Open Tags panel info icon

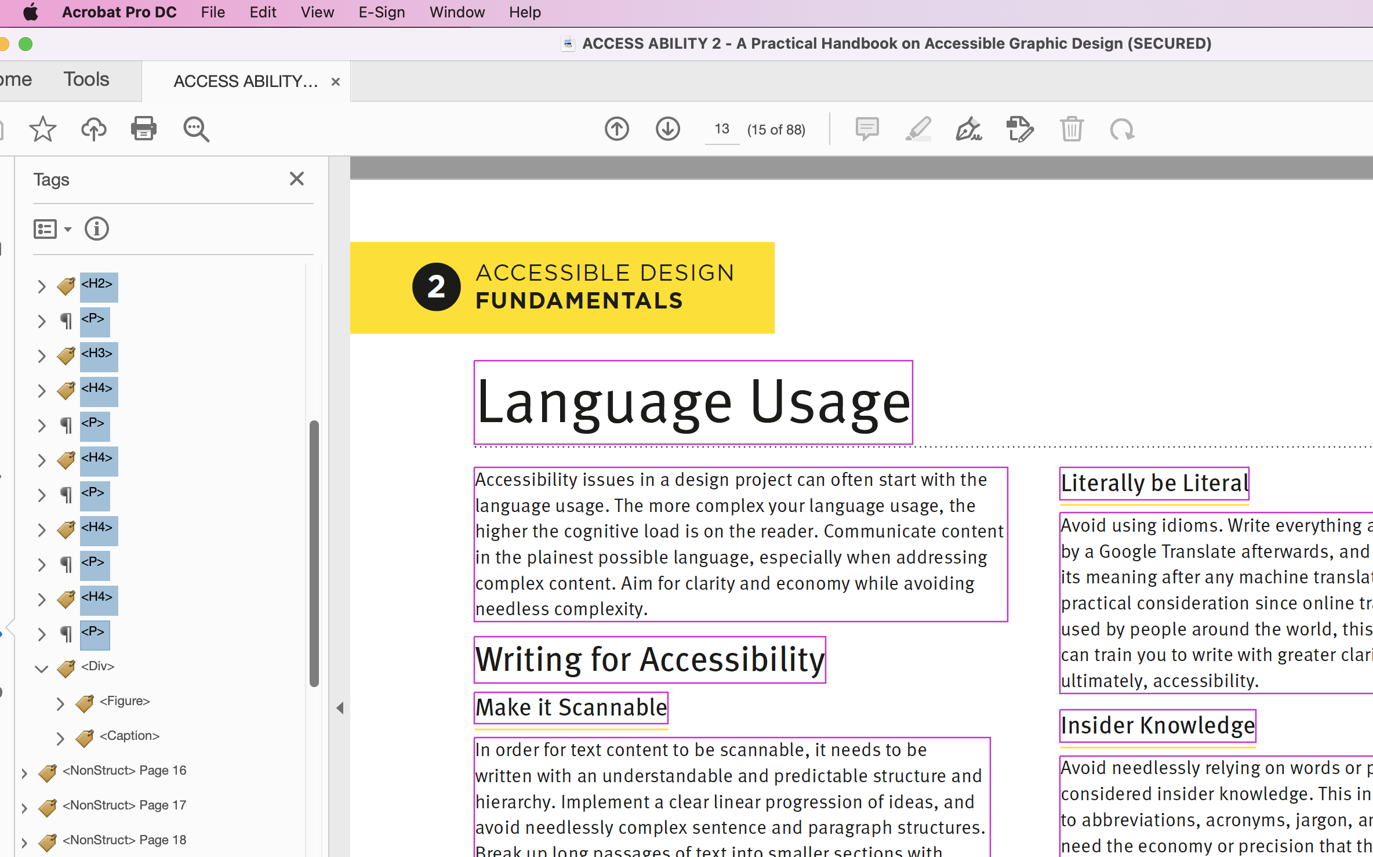pyautogui.click(x=97, y=228)
